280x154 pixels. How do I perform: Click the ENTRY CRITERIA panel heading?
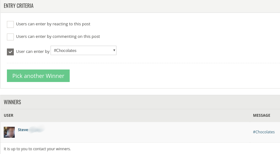click(19, 6)
